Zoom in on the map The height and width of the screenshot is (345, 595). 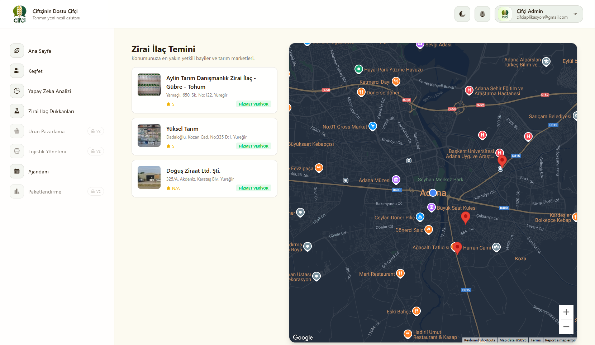pyautogui.click(x=566, y=312)
